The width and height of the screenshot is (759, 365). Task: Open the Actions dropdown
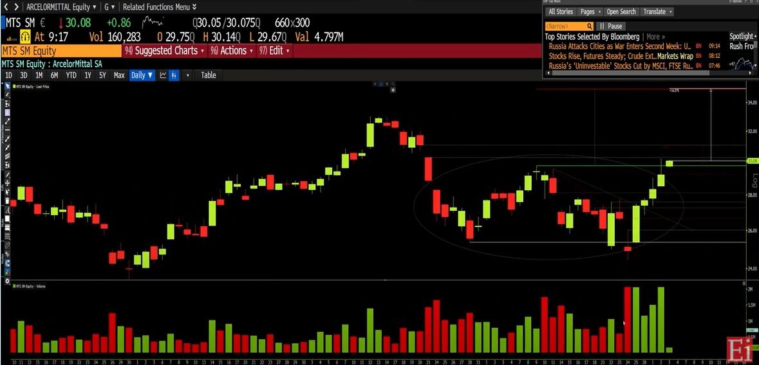click(231, 51)
